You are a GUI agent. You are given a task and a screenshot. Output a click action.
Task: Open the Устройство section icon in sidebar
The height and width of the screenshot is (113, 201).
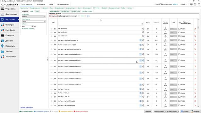[2, 9]
